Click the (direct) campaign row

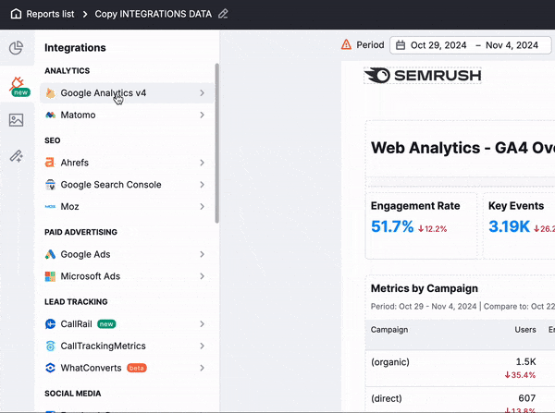tap(387, 398)
